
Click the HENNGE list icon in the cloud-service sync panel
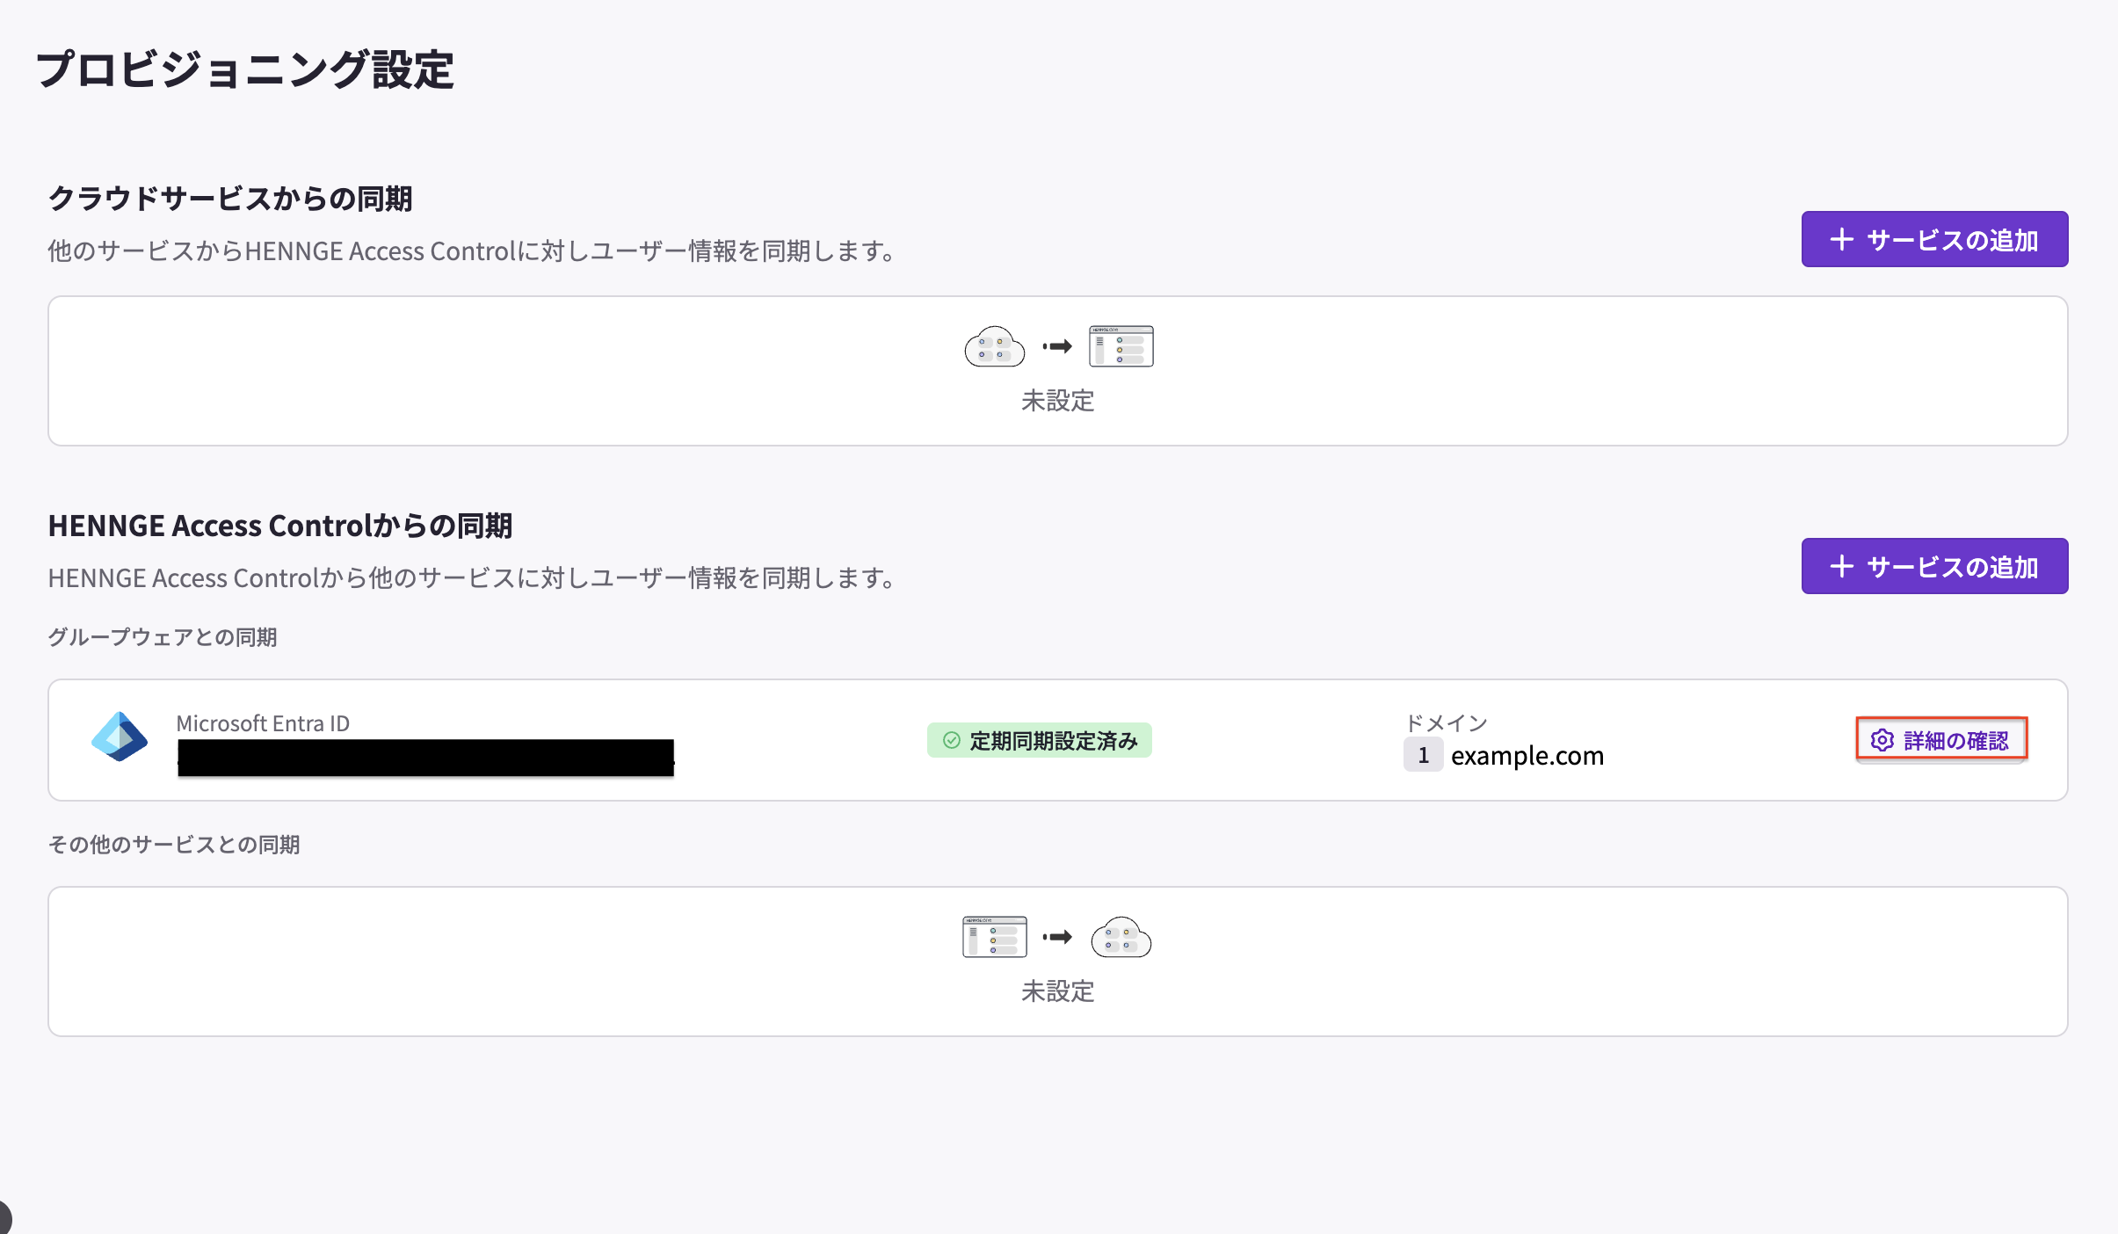click(1121, 346)
